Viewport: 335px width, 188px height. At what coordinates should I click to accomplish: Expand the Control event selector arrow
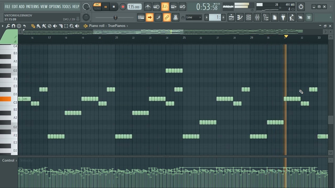[x=16, y=161]
